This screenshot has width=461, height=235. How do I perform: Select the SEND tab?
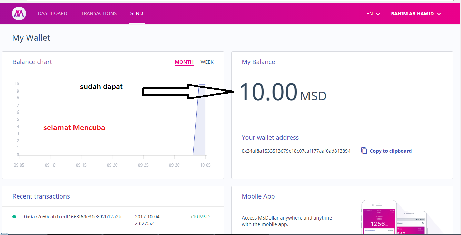coord(137,13)
